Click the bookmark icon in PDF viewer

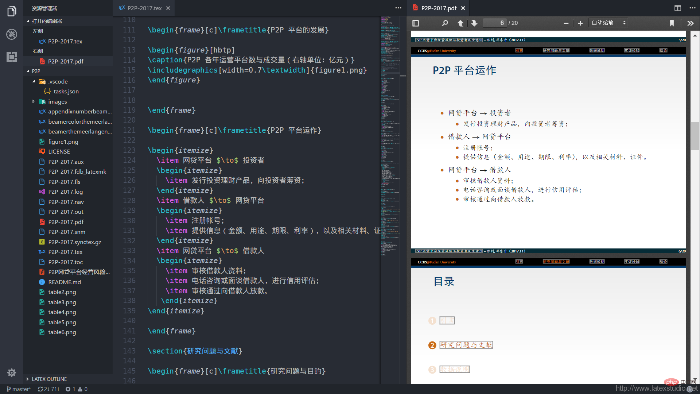tap(672, 22)
